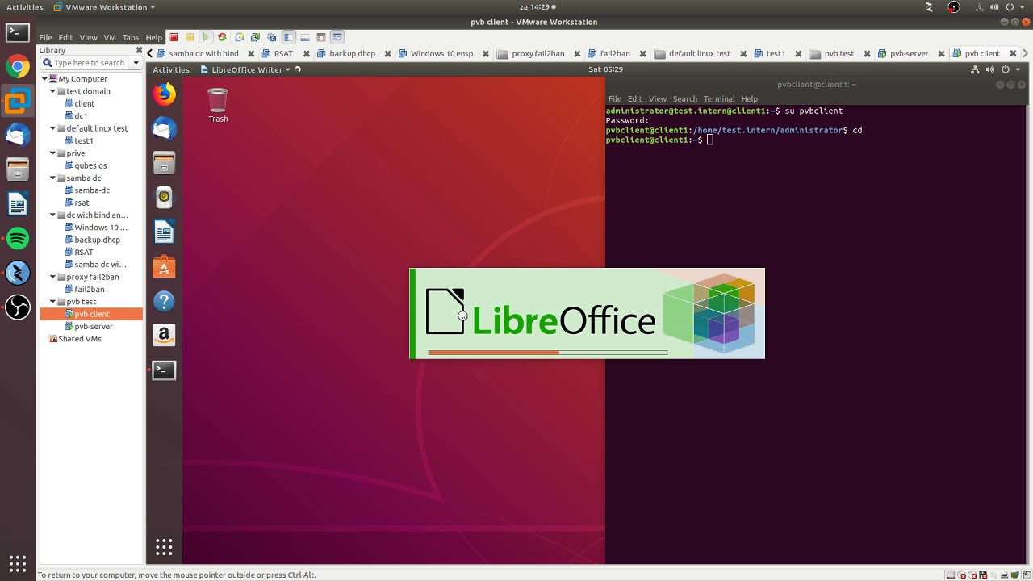Open Files manager in the guest dock
This screenshot has width=1033, height=581.
click(x=164, y=164)
